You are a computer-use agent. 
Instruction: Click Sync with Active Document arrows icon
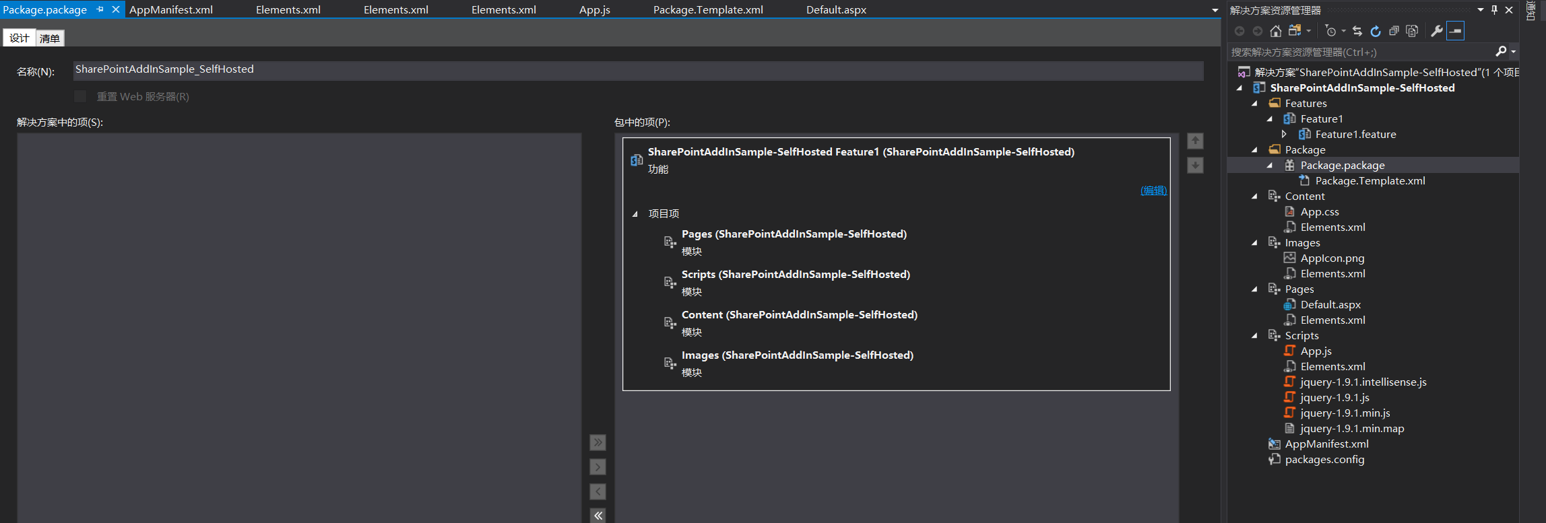[1357, 31]
